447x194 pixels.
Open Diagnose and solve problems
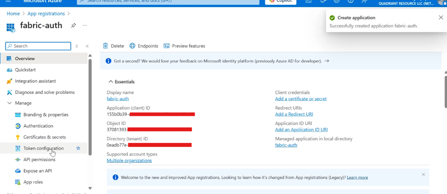coord(44,92)
